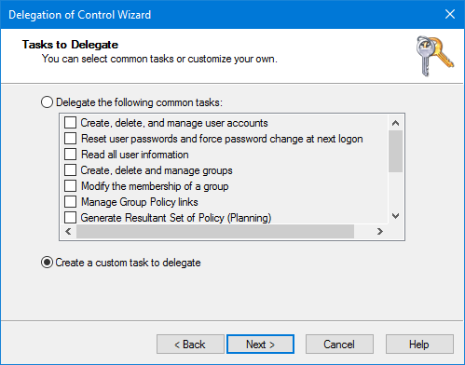Go back with the < Back button

point(190,345)
